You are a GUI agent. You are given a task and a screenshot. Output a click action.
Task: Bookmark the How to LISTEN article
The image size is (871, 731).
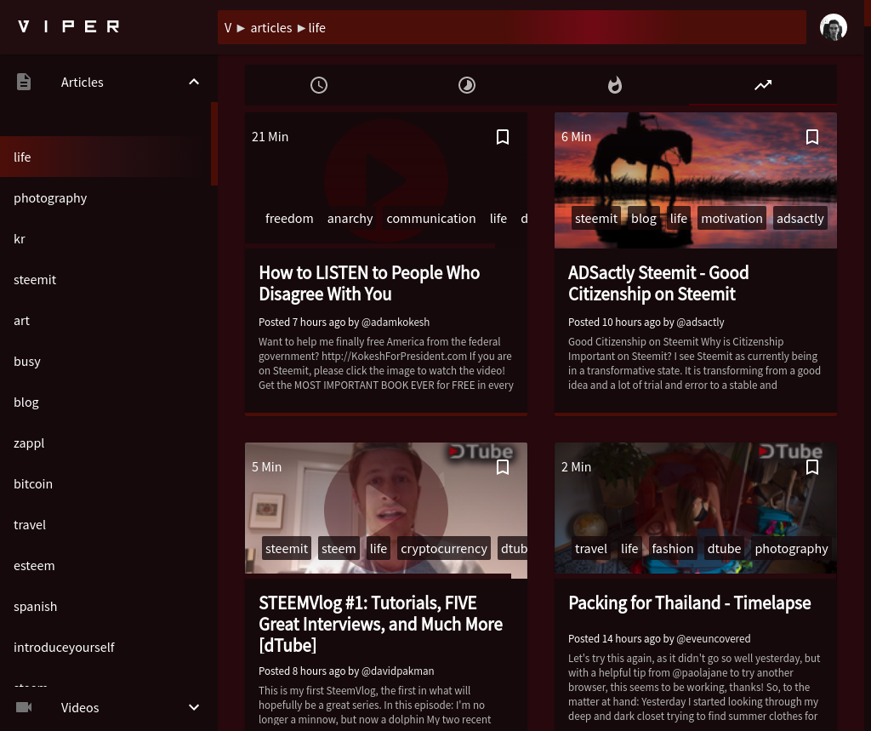(x=503, y=137)
